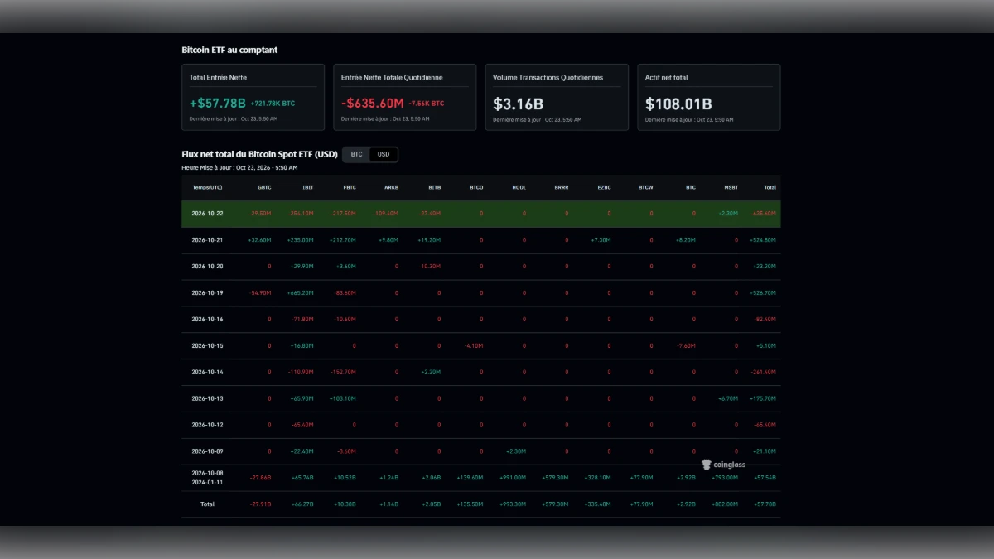Select the 2026-10-09 date cell
The image size is (994, 559).
tap(207, 451)
